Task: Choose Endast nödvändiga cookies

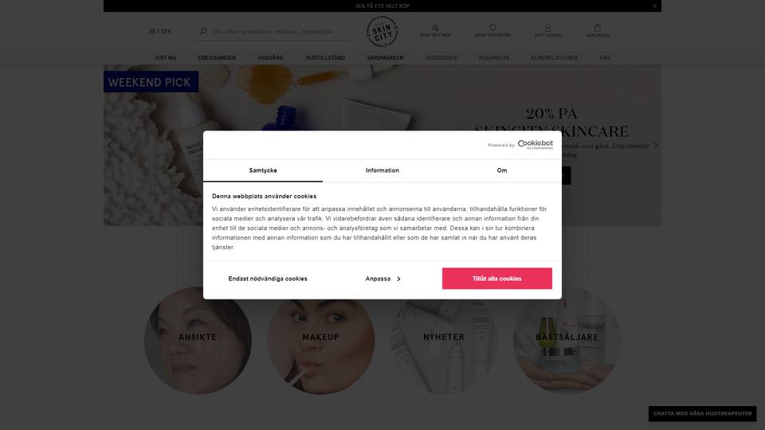Action: (268, 279)
